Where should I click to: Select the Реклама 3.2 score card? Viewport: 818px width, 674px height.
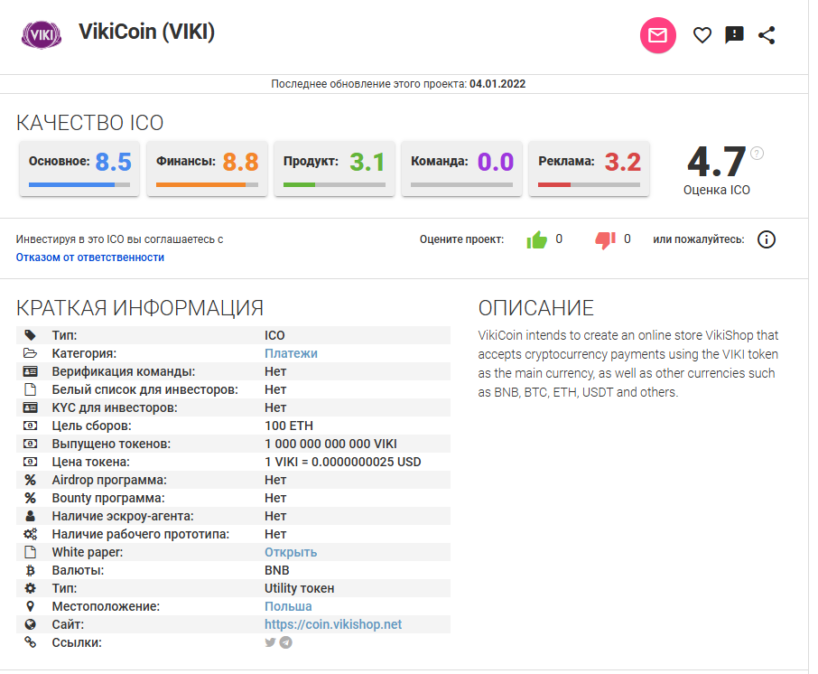coord(589,169)
